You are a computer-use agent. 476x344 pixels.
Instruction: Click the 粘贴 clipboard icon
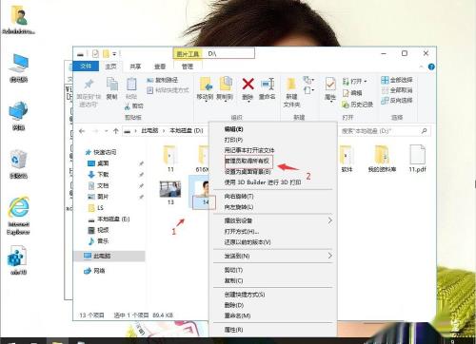point(131,85)
